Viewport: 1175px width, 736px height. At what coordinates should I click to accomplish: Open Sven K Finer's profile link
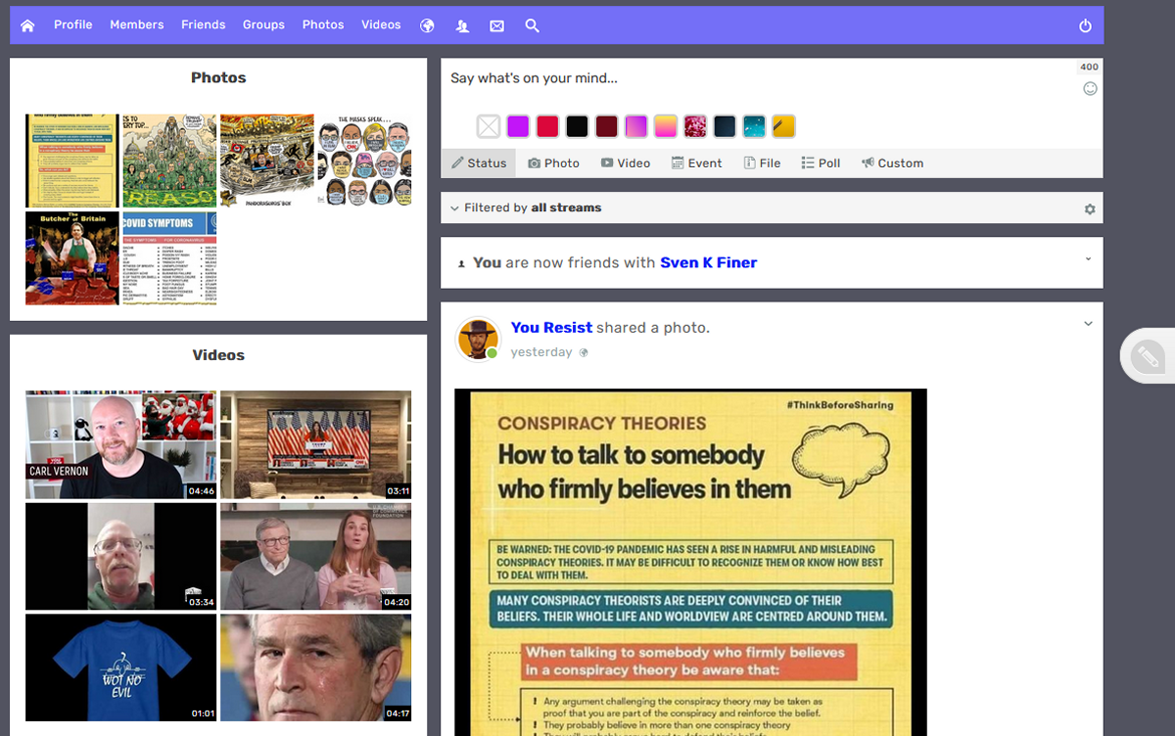[708, 262]
